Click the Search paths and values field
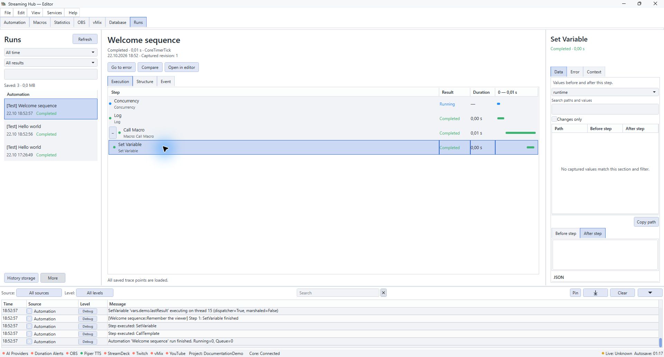 605,109
